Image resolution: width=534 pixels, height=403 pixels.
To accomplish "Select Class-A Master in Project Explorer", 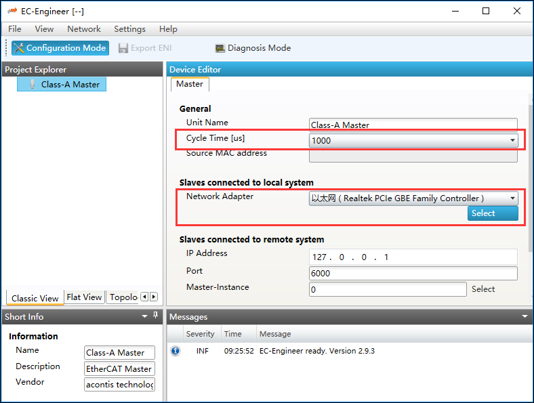I will pyautogui.click(x=70, y=85).
